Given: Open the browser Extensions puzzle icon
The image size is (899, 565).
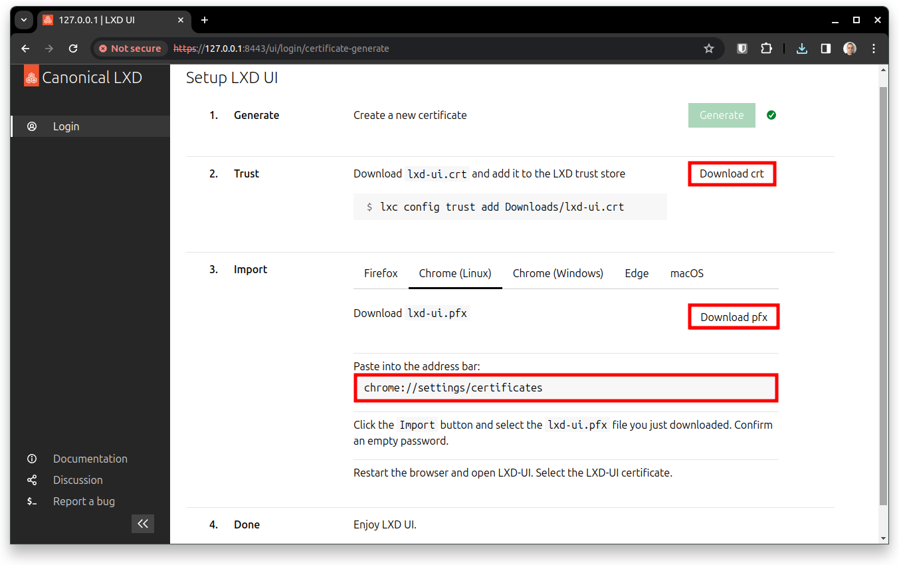Looking at the screenshot, I should click(x=766, y=48).
